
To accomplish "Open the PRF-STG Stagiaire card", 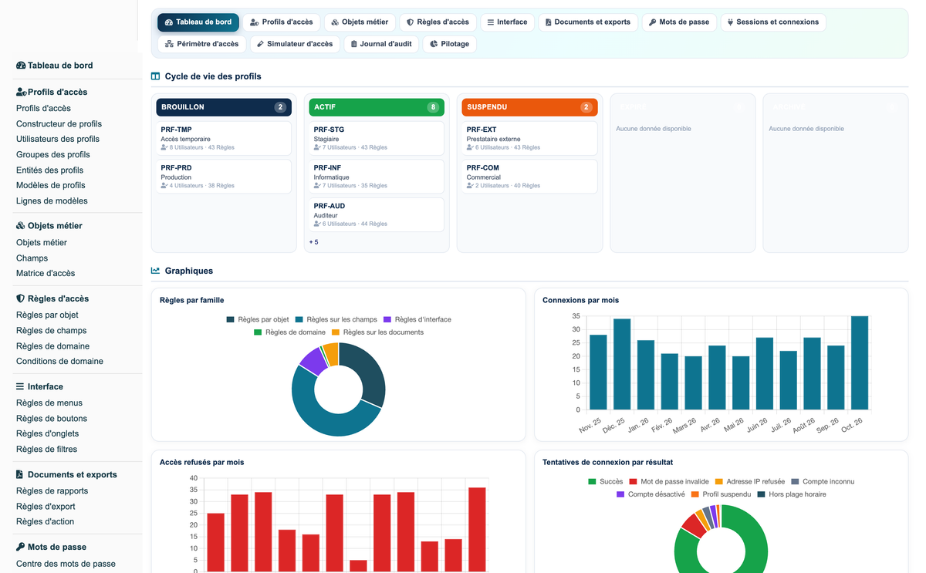I will 377,138.
